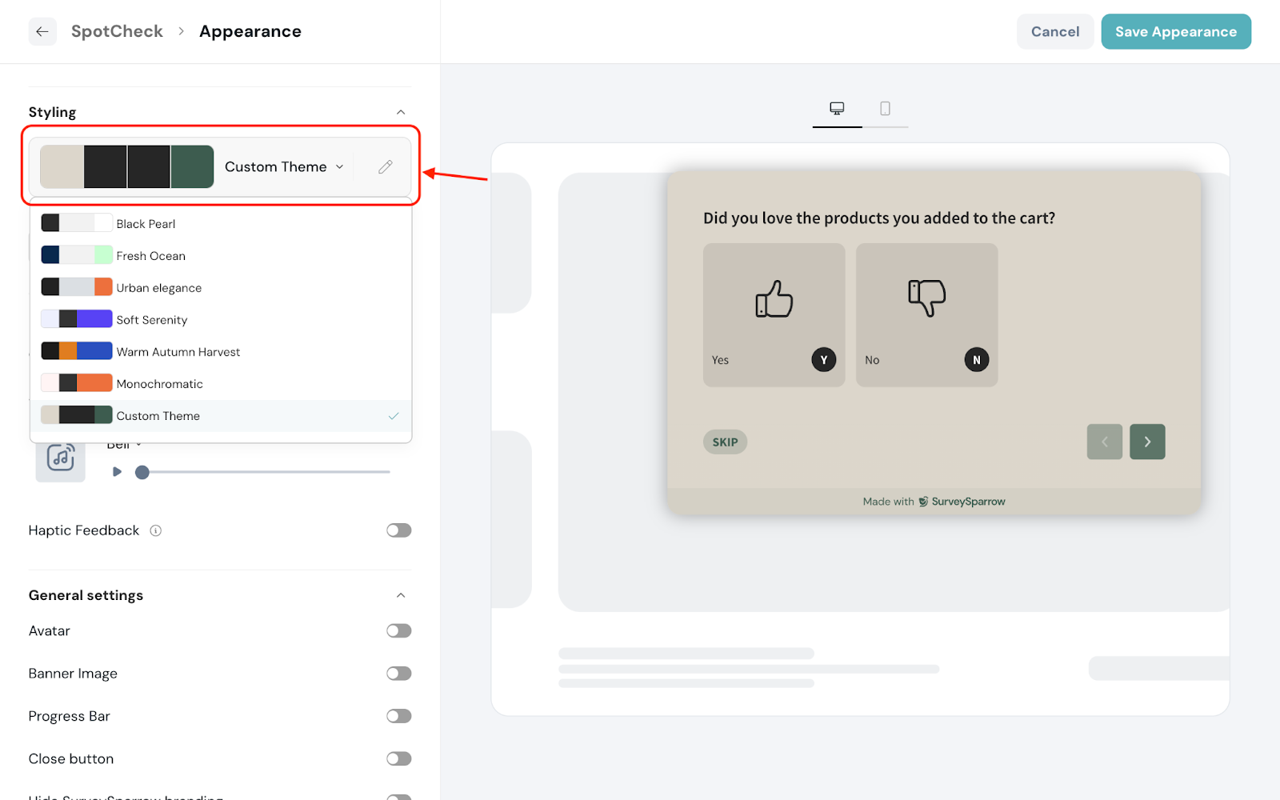The width and height of the screenshot is (1280, 800).
Task: Switch to the desktop preview view
Action: coord(837,109)
